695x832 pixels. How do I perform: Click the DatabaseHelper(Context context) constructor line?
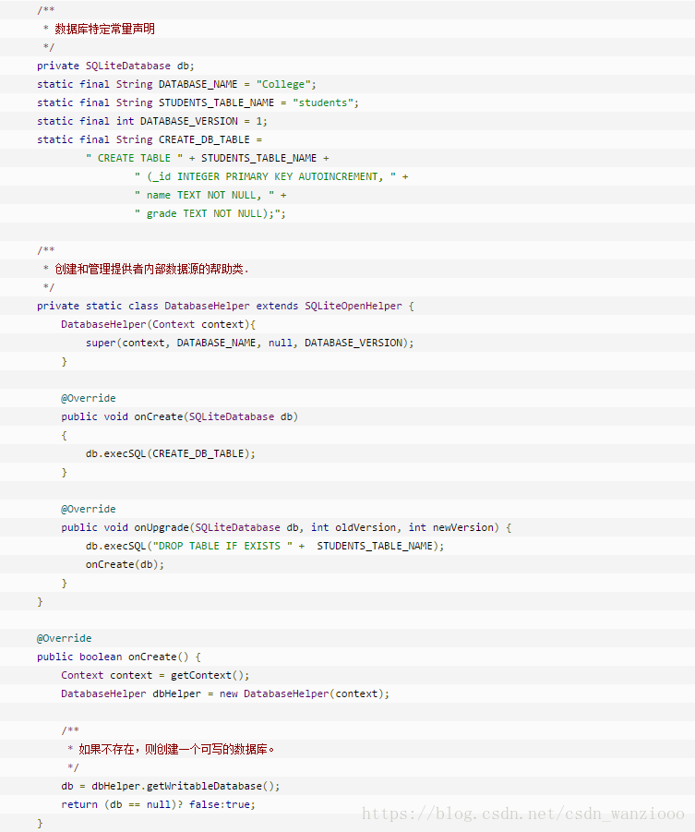point(158,325)
